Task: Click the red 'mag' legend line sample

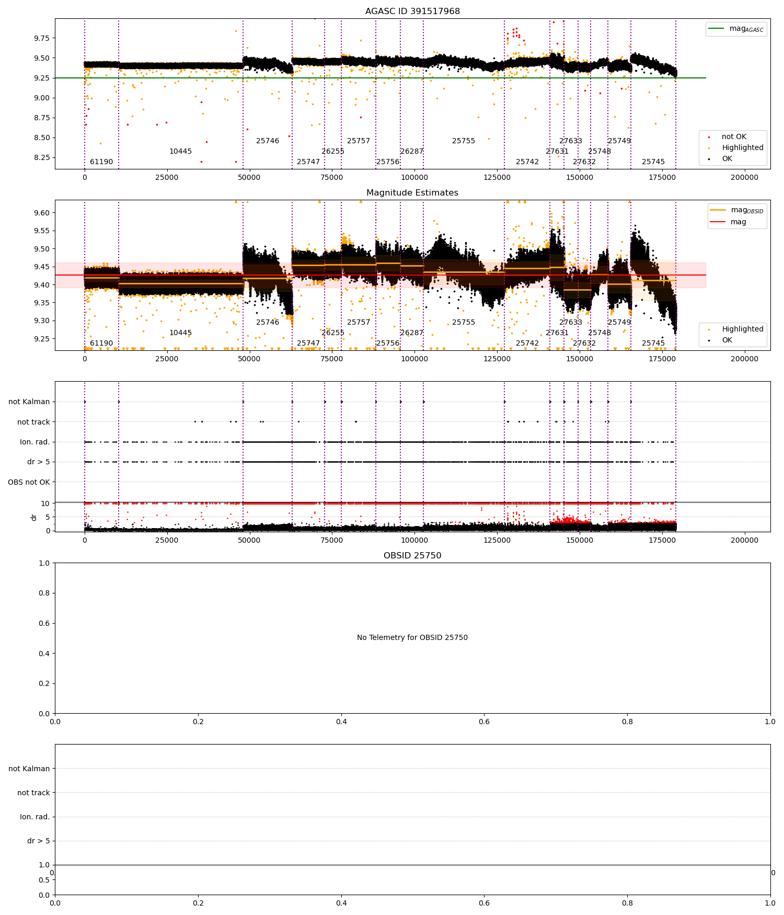Action: (718, 222)
